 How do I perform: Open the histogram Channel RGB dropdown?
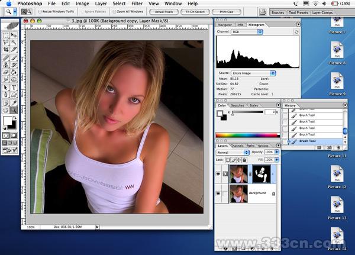point(247,31)
